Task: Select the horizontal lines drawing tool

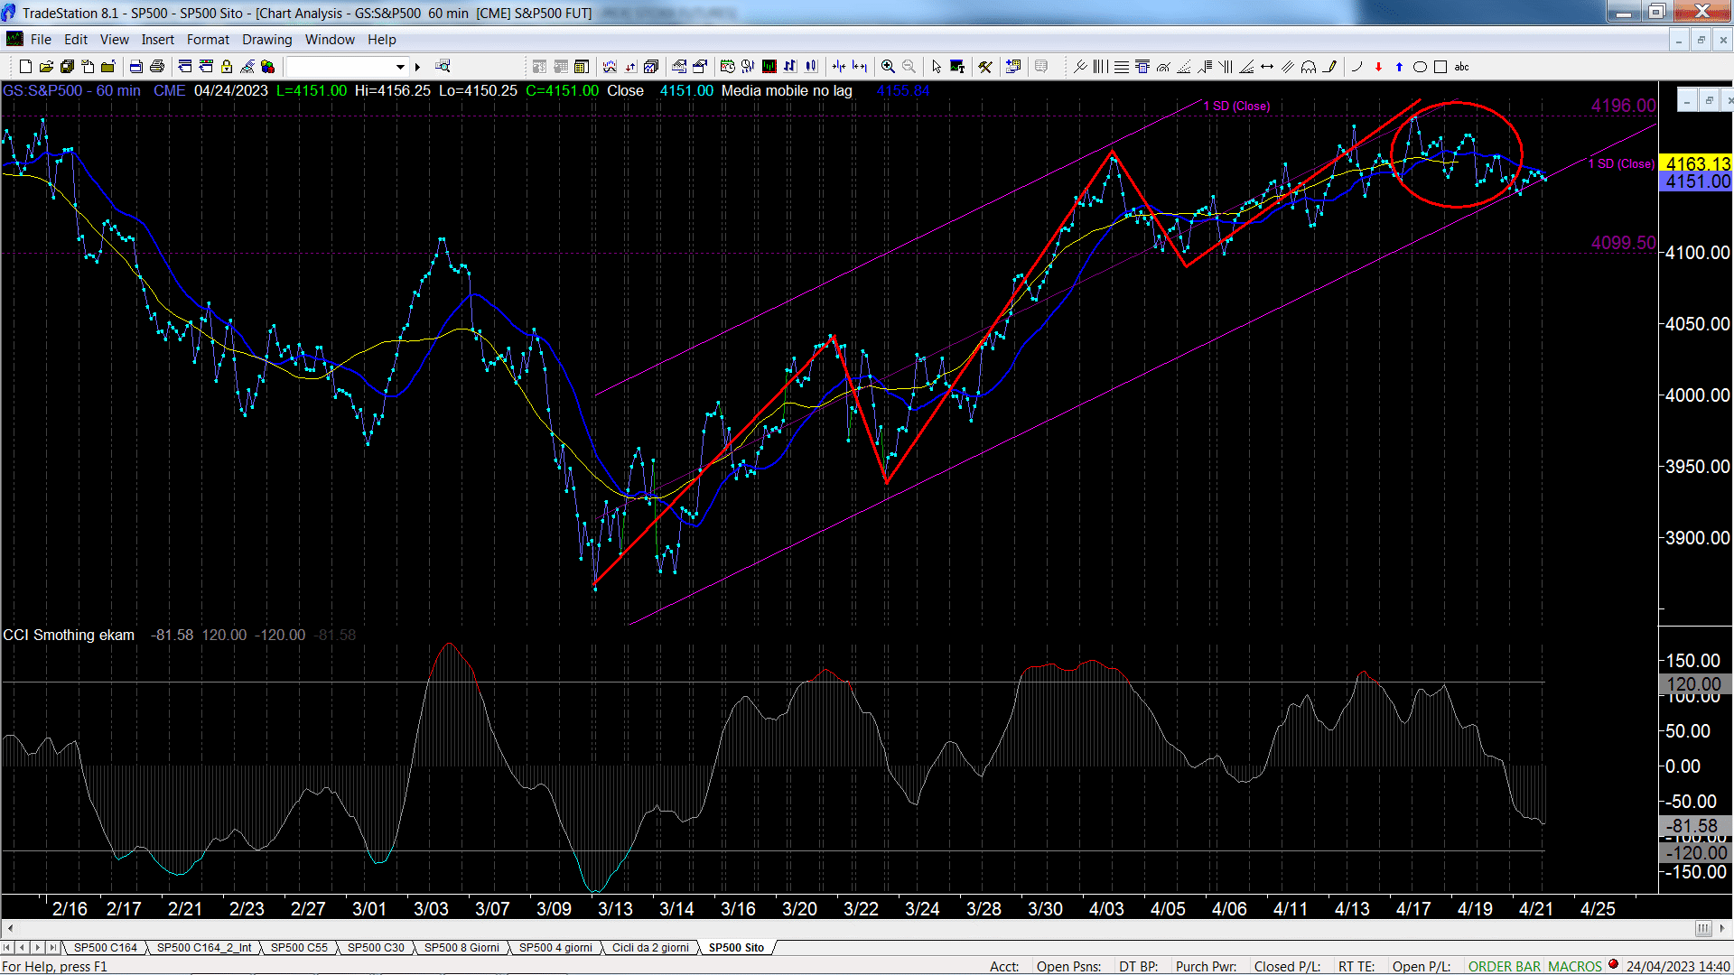Action: click(x=1122, y=66)
